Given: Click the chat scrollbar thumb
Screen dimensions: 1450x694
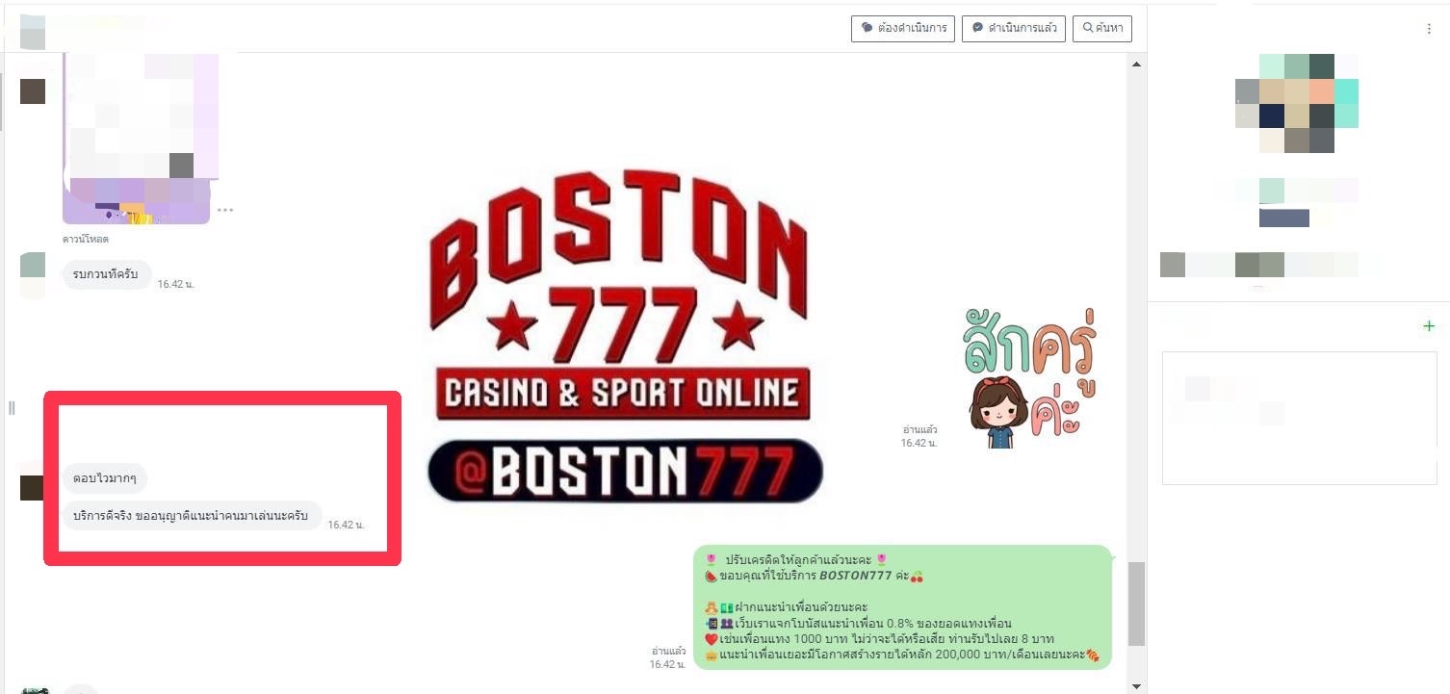Looking at the screenshot, I should (1136, 604).
